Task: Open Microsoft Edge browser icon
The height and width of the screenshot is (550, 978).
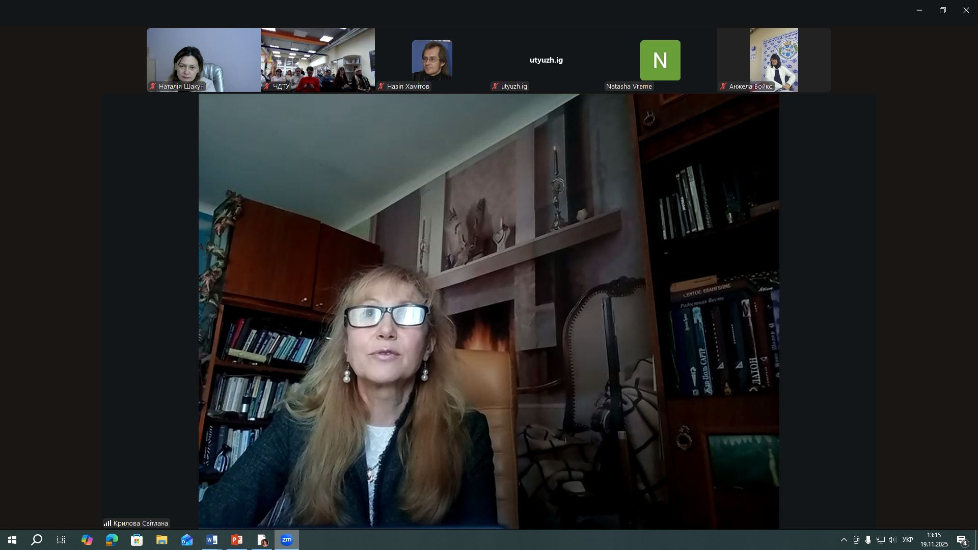Action: coord(112,540)
